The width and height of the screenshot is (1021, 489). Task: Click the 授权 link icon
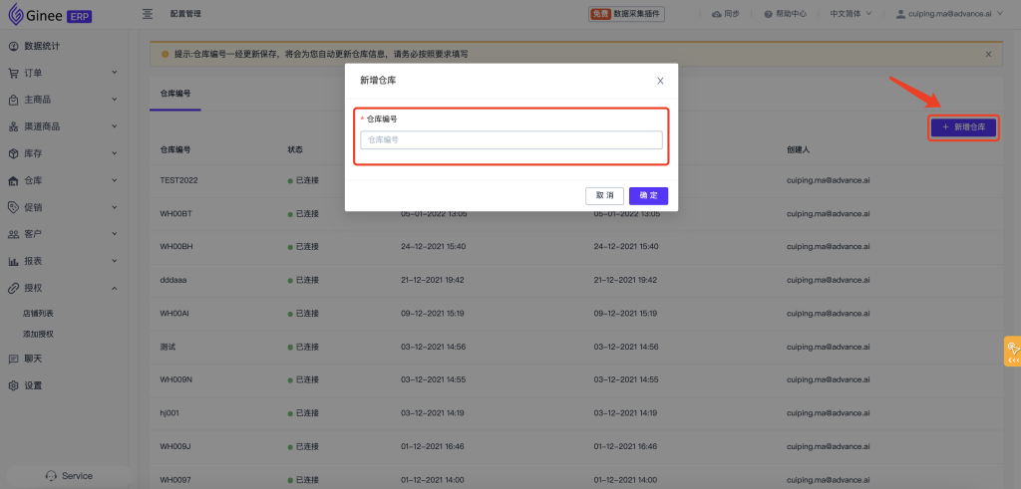[x=13, y=288]
